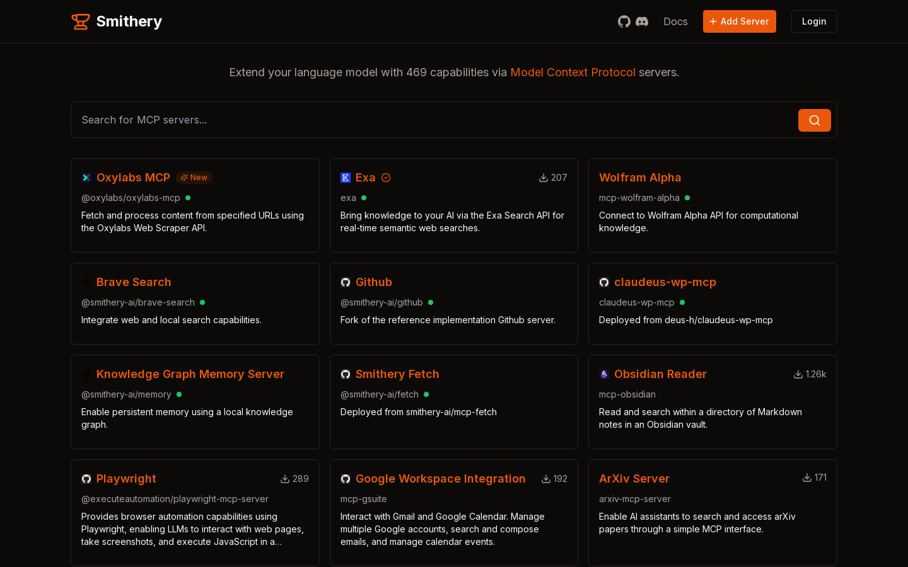Screen dimensions: 908x567
Task: Open the Wolfram Alpha server page
Action: click(640, 178)
